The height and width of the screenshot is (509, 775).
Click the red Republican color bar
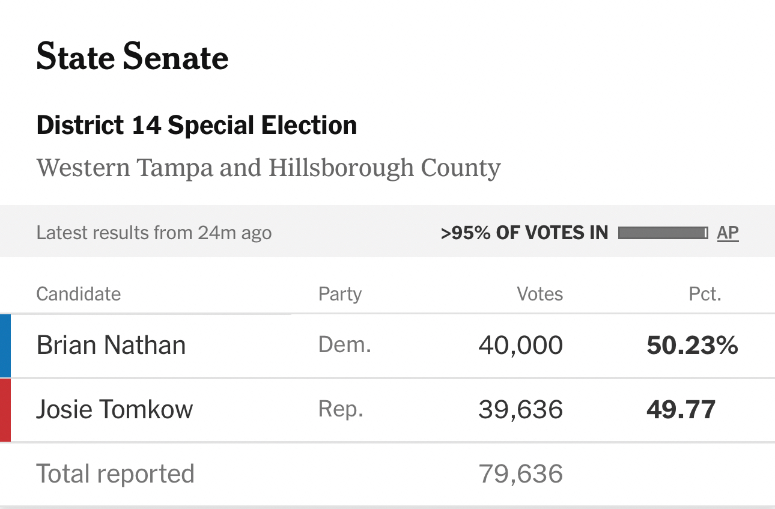tap(5, 410)
